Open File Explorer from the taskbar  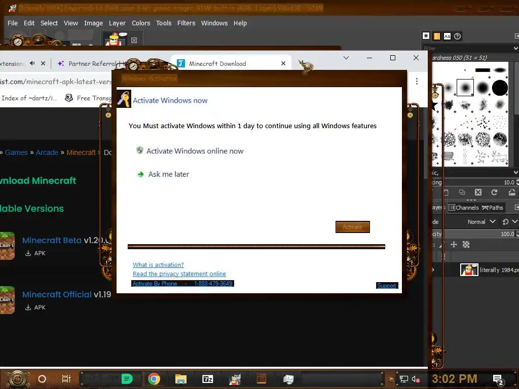(x=181, y=379)
